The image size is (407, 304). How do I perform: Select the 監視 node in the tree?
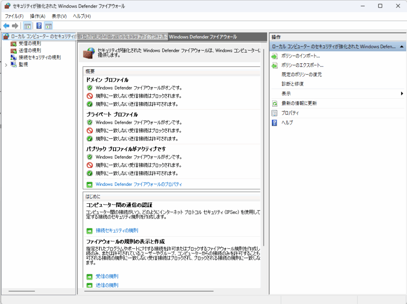click(x=23, y=64)
